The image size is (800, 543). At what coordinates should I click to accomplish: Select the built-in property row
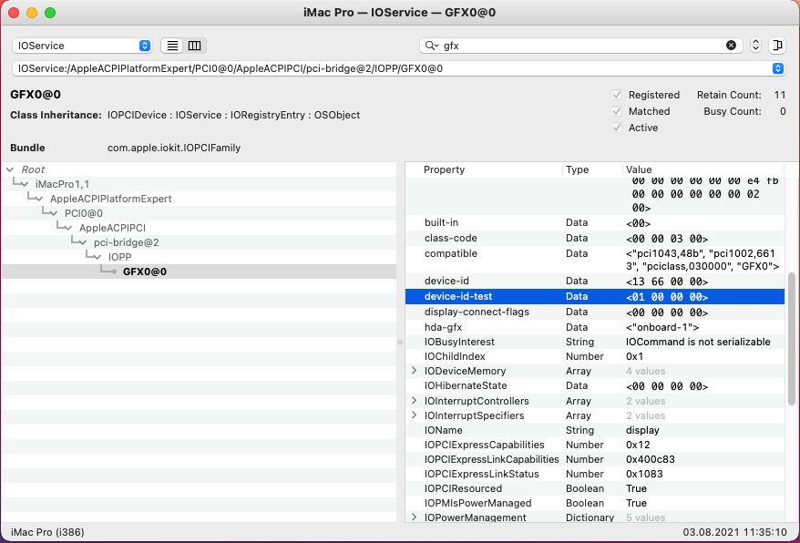[595, 222]
